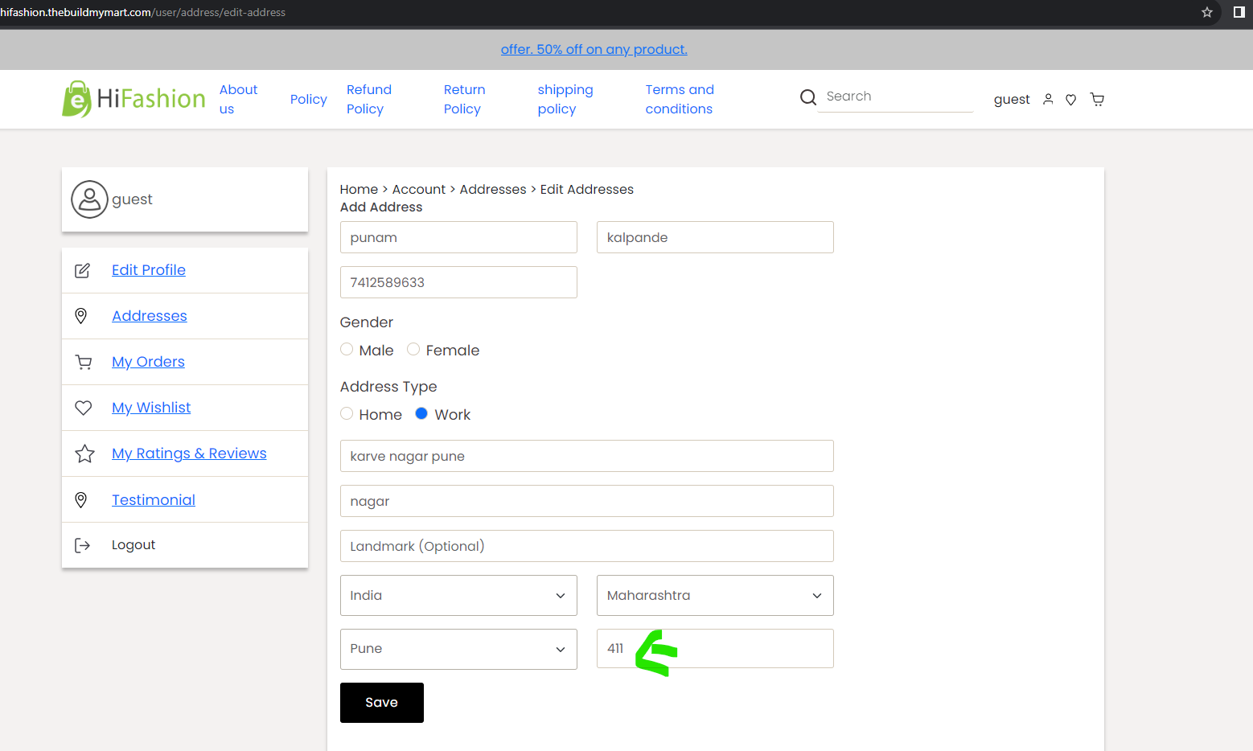
Task: Open Policy menu item
Action: coord(309,100)
